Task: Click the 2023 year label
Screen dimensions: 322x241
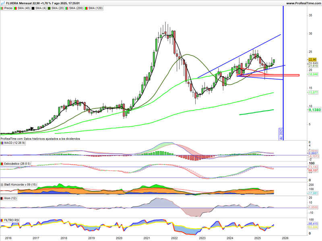Action: (x=202, y=238)
